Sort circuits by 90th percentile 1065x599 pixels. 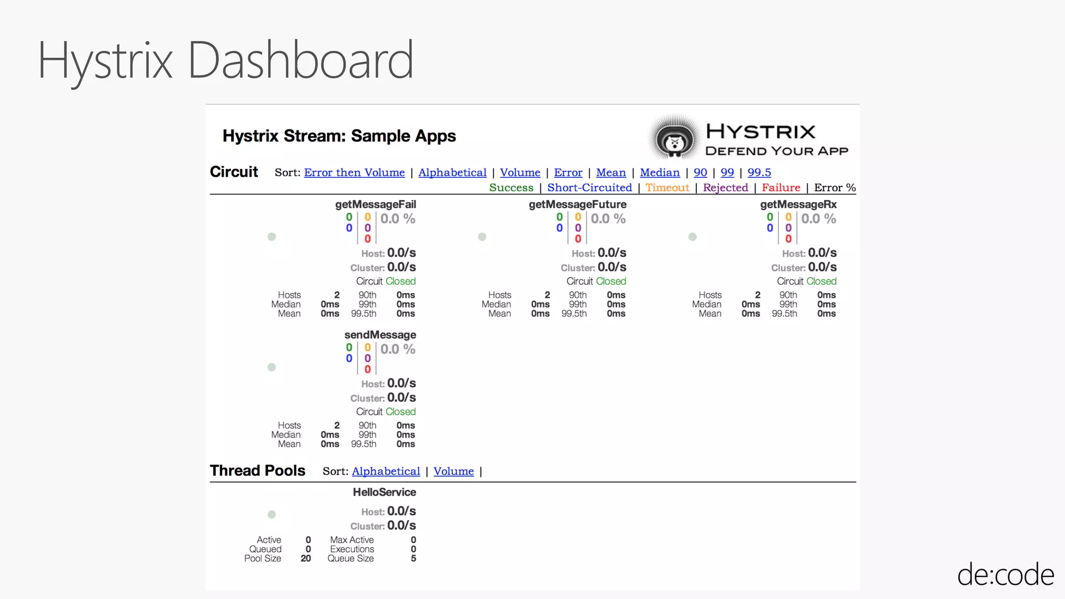point(700,173)
